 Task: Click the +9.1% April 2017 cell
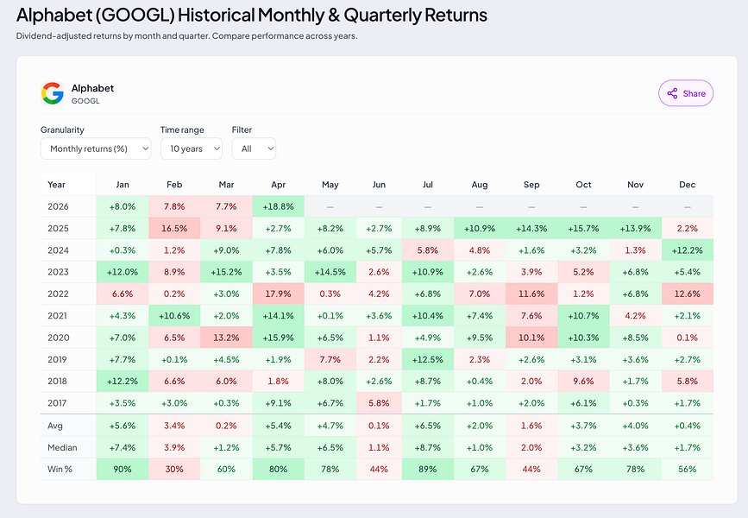[279, 403]
